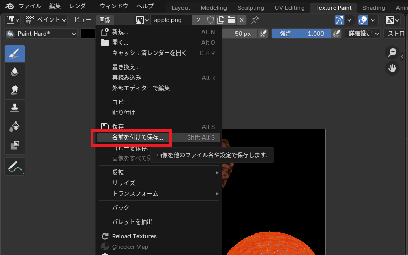408x255 pixels.
Task: Adjust the 強さ strength slider
Action: pos(301,34)
